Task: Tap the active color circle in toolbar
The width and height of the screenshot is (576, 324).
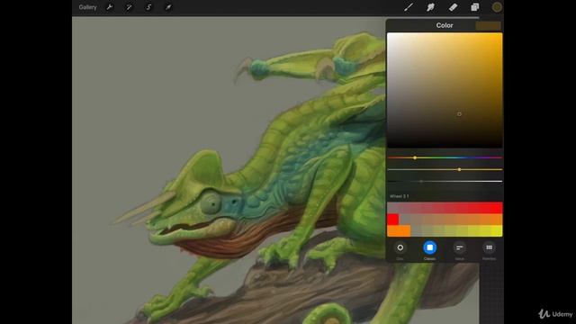Action: [x=497, y=7]
